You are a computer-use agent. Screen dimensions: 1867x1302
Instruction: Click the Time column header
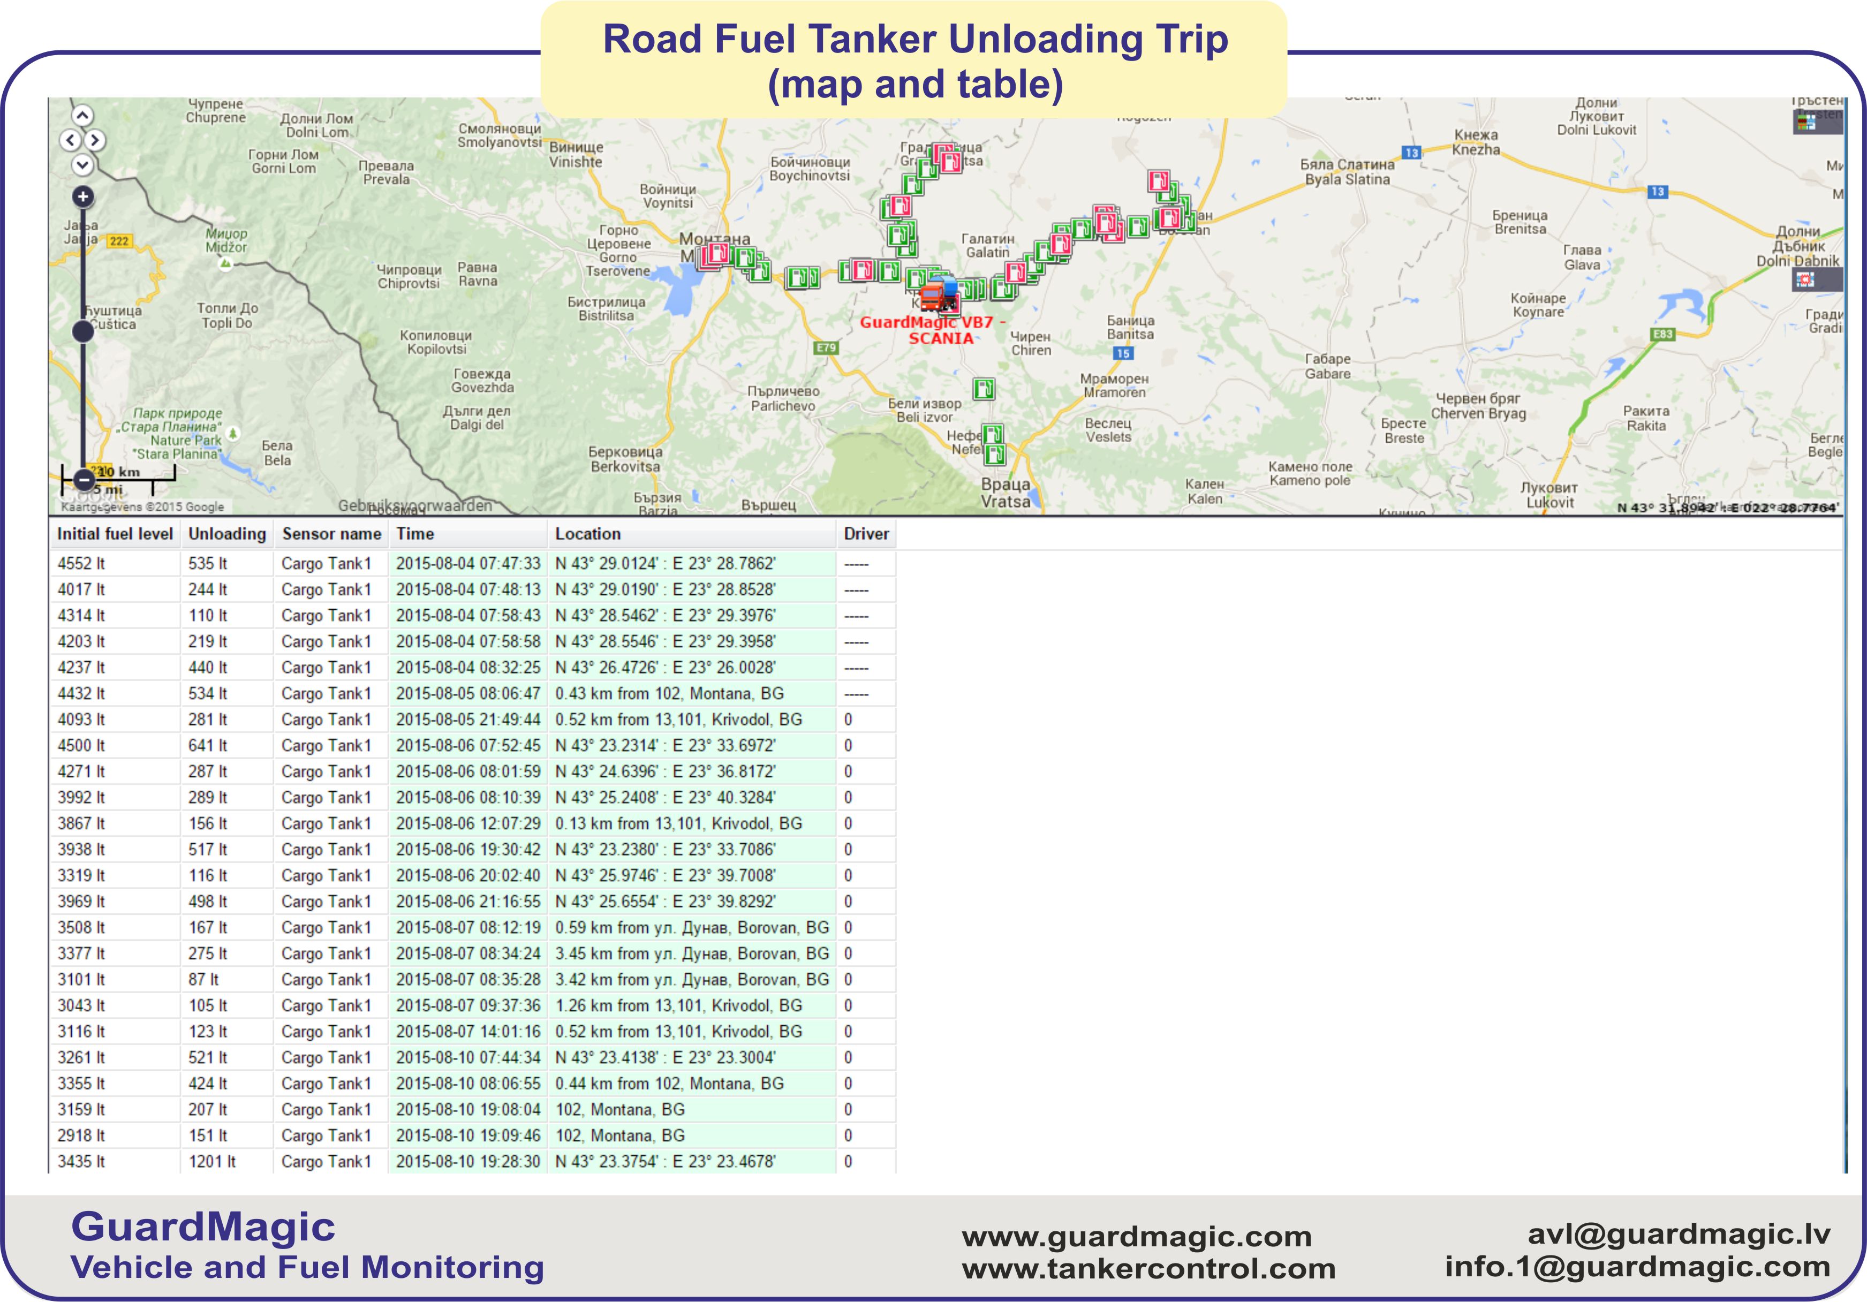pyautogui.click(x=415, y=533)
